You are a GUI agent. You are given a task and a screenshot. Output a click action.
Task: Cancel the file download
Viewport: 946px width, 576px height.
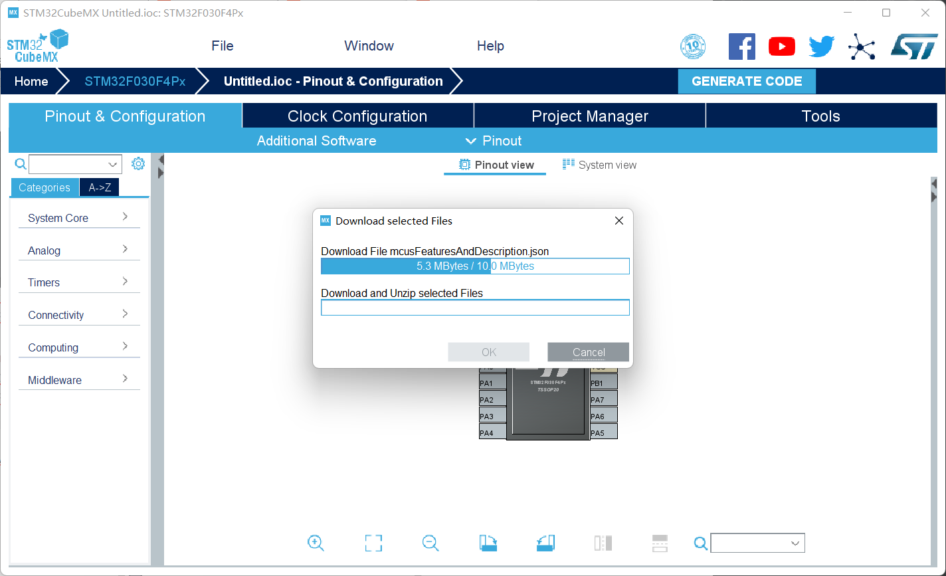589,352
